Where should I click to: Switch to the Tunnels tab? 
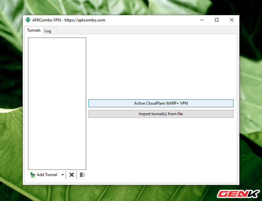point(34,31)
